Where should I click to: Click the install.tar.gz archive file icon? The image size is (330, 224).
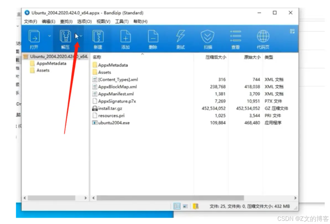coord(95,108)
